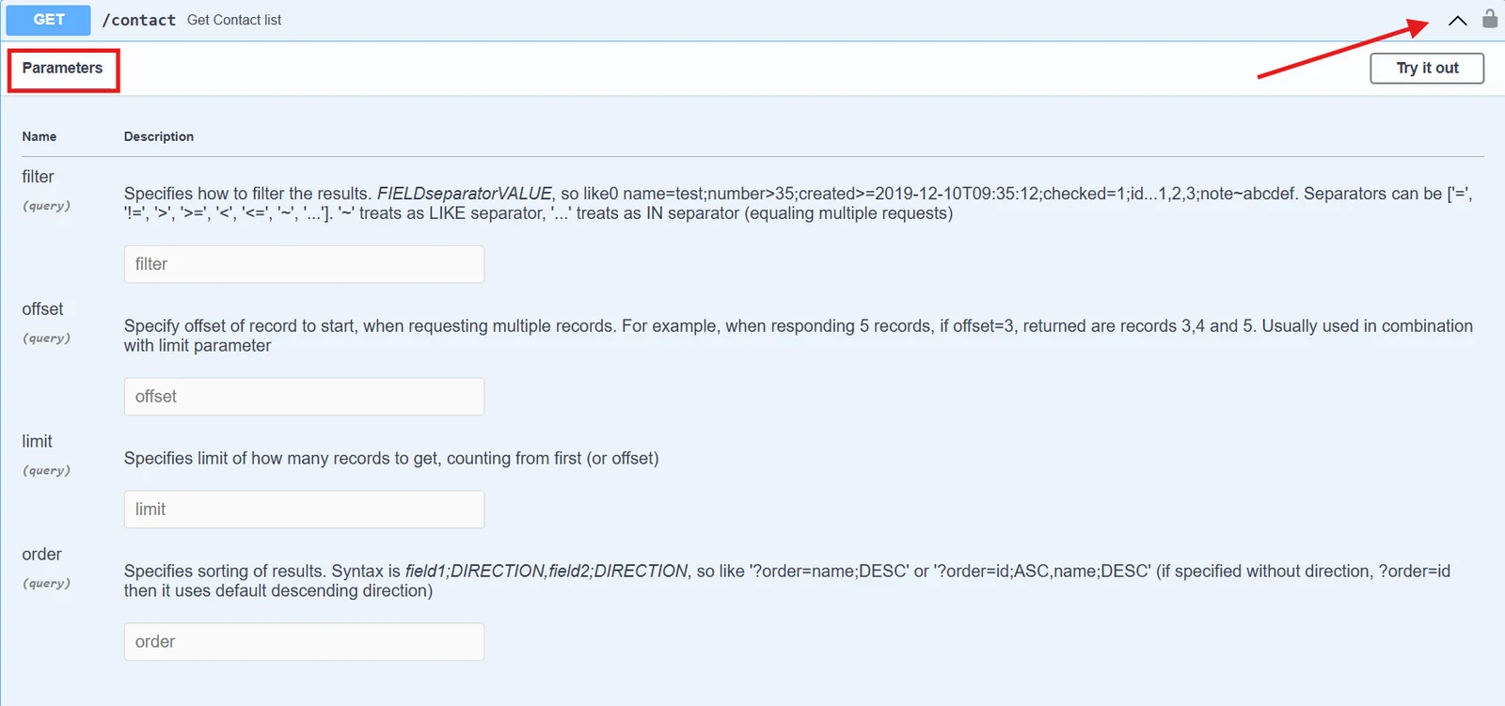Image resolution: width=1505 pixels, height=706 pixels.
Task: Click the Description column header
Action: click(x=159, y=137)
